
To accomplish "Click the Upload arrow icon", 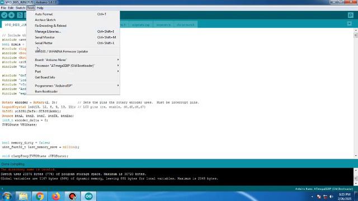I will point(11,15).
